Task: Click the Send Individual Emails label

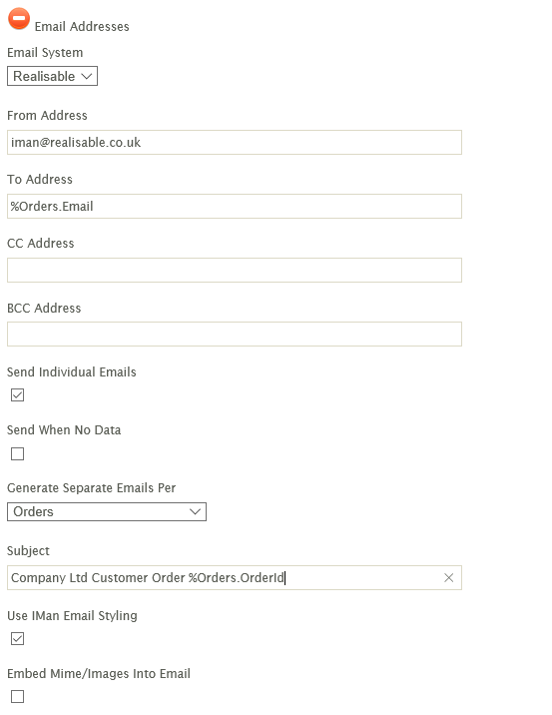Action: point(72,372)
